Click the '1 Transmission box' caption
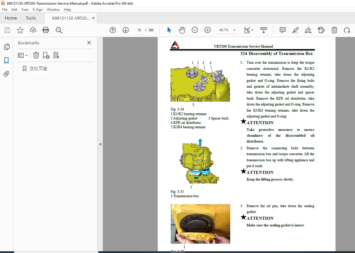This screenshot has width=355, height=253. click(x=185, y=196)
